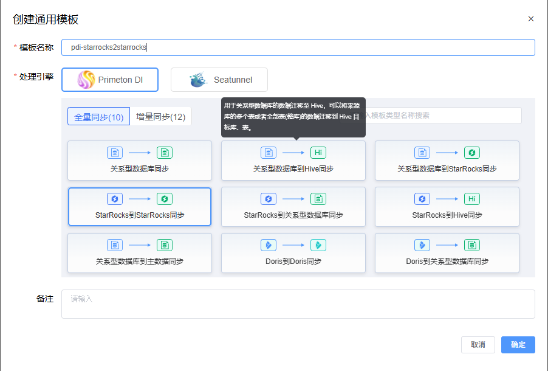Click the Seatunnel logo icon
Image resolution: width=548 pixels, height=371 pixels.
tap(198, 80)
